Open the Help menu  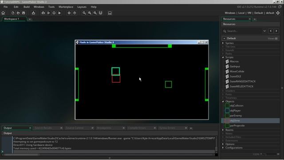pos(94,7)
